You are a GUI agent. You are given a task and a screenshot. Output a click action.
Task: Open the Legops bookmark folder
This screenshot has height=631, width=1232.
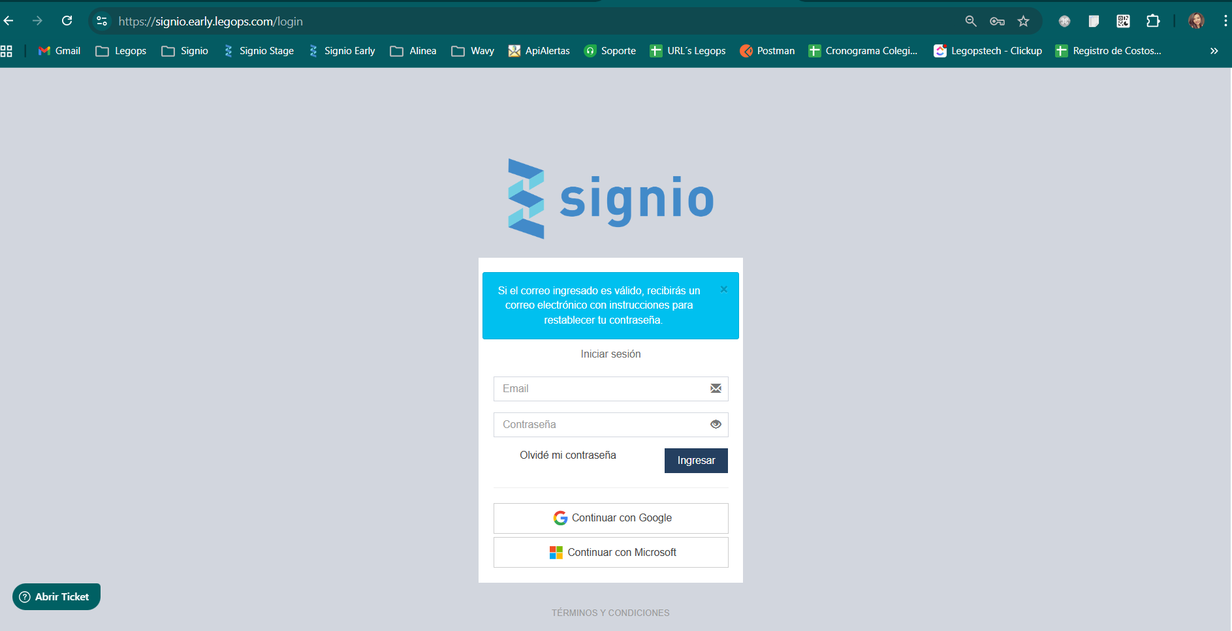coord(121,51)
